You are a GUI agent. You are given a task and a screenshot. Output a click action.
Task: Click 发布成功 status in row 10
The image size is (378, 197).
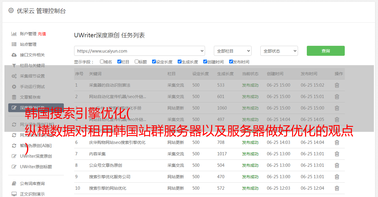click(x=250, y=188)
